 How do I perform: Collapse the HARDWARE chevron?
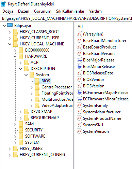pos(15,56)
